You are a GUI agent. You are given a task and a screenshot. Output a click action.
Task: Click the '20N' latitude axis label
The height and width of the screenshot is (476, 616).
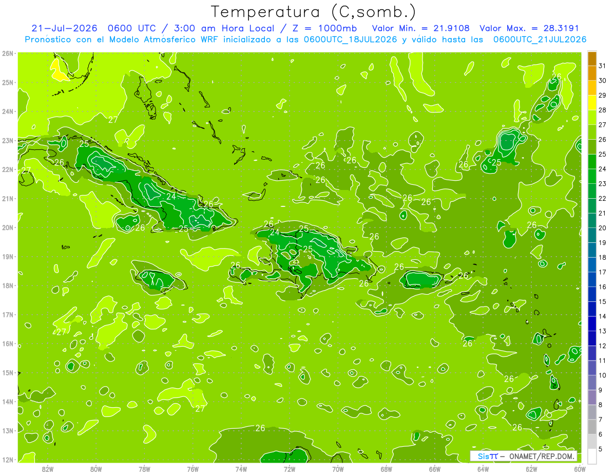point(8,227)
